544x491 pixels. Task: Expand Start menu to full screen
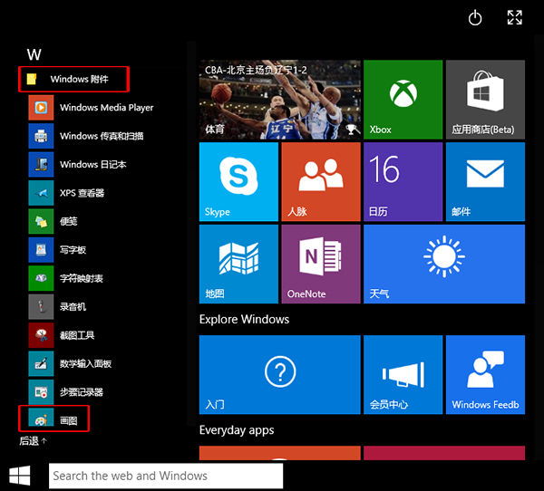tap(515, 18)
